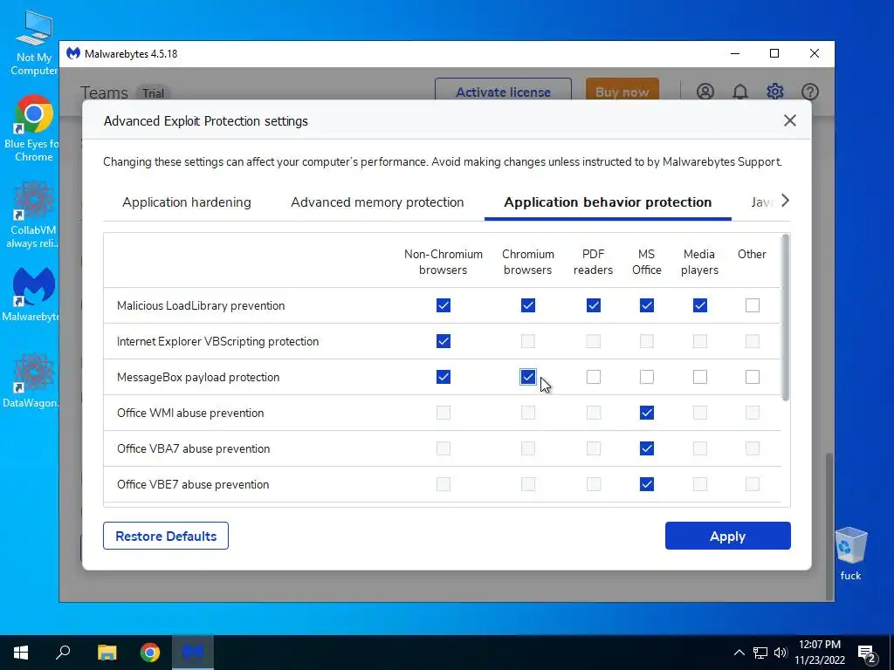Viewport: 894px width, 670px height.
Task: Click the Internet Explorer VBScripting protection label
Action: (217, 341)
